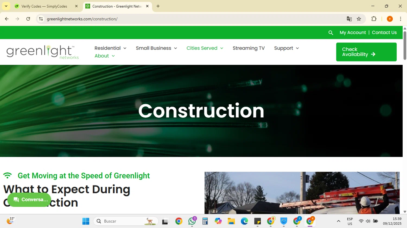The image size is (407, 228).
Task: Switch to the Verify Codes SimplyCodes tab
Action: (46, 6)
